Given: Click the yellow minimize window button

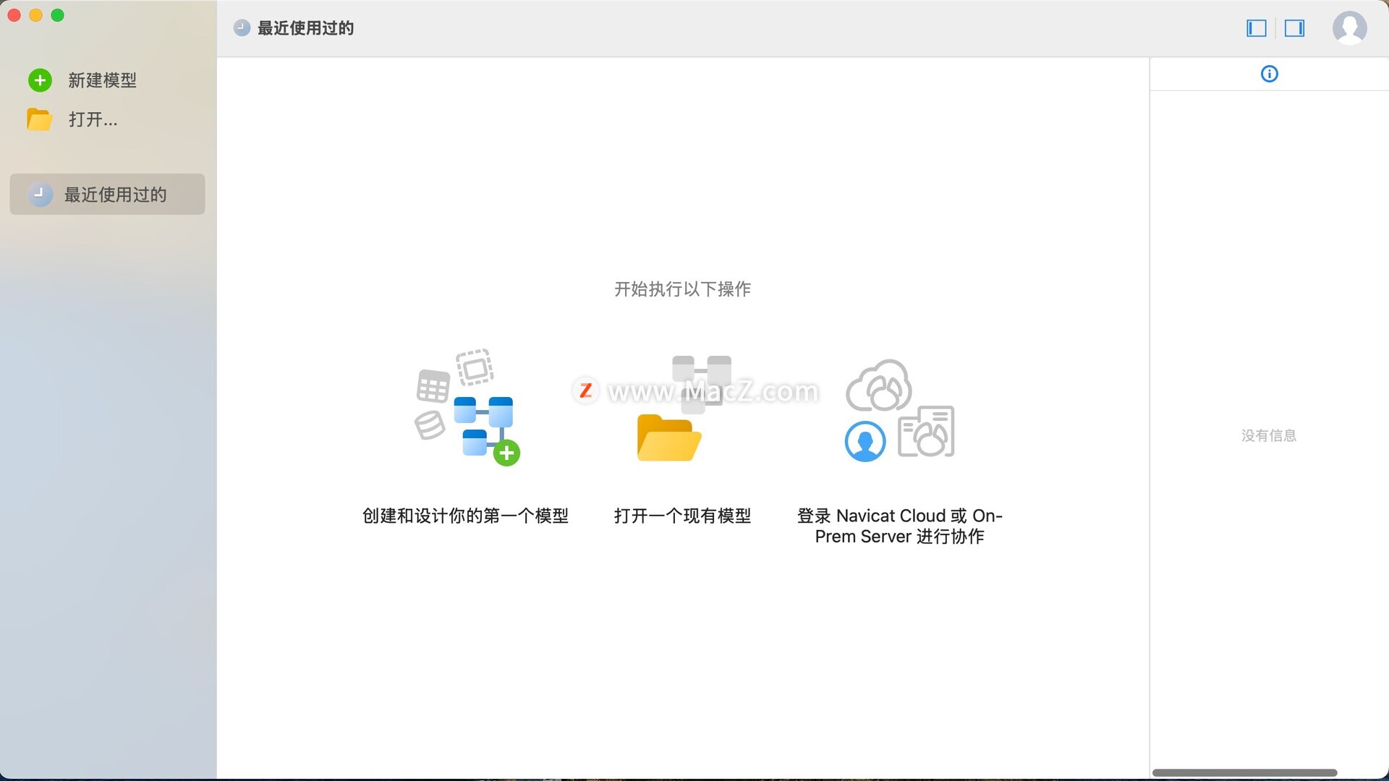Looking at the screenshot, I should click(35, 15).
